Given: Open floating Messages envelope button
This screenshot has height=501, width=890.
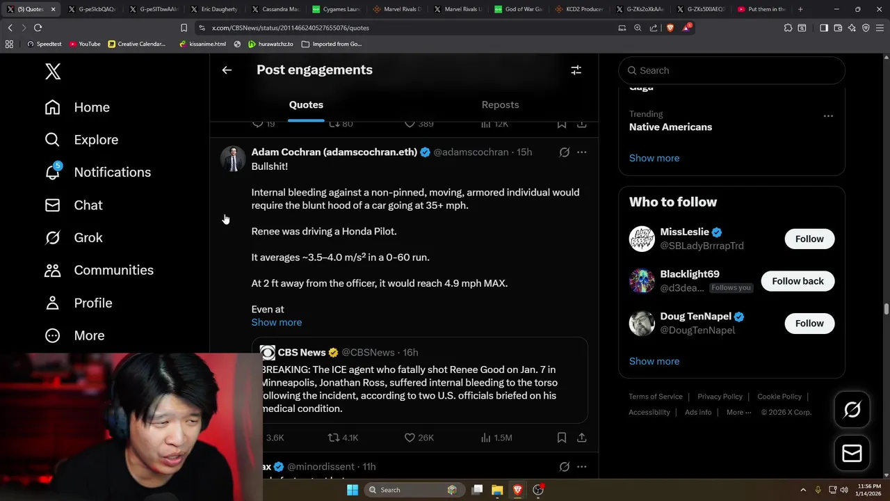Looking at the screenshot, I should coord(852,454).
